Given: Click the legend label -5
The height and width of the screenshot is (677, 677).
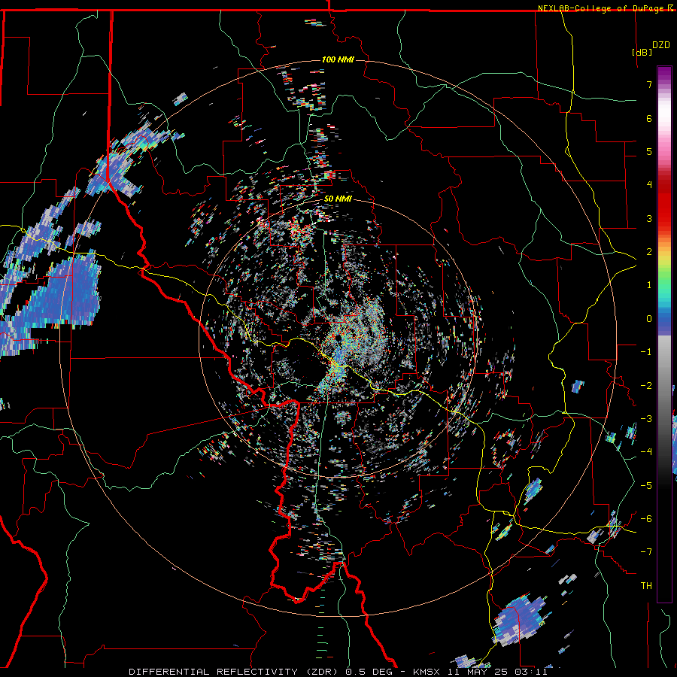Looking at the screenshot, I should pos(646,486).
